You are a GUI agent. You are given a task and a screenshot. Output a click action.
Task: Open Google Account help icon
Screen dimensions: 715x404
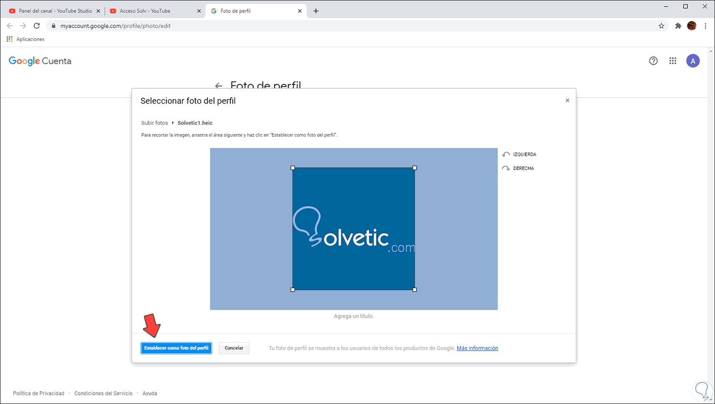point(654,61)
